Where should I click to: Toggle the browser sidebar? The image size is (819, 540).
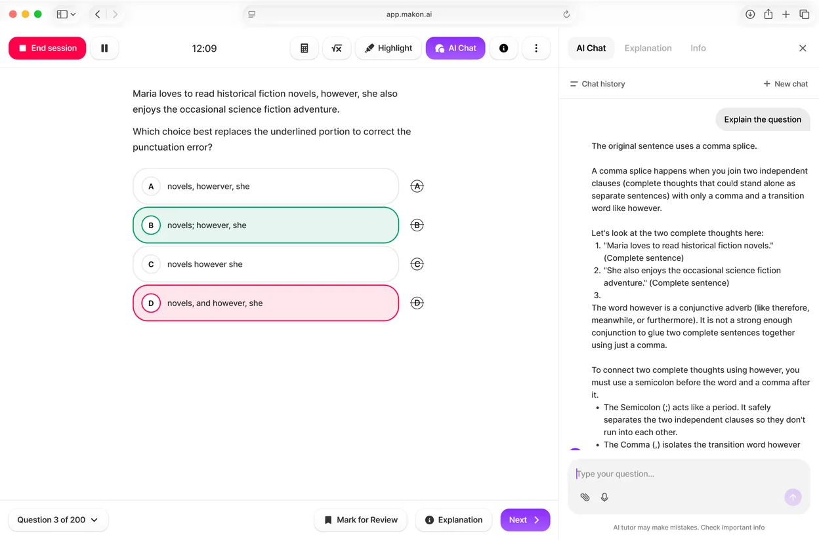[62, 14]
